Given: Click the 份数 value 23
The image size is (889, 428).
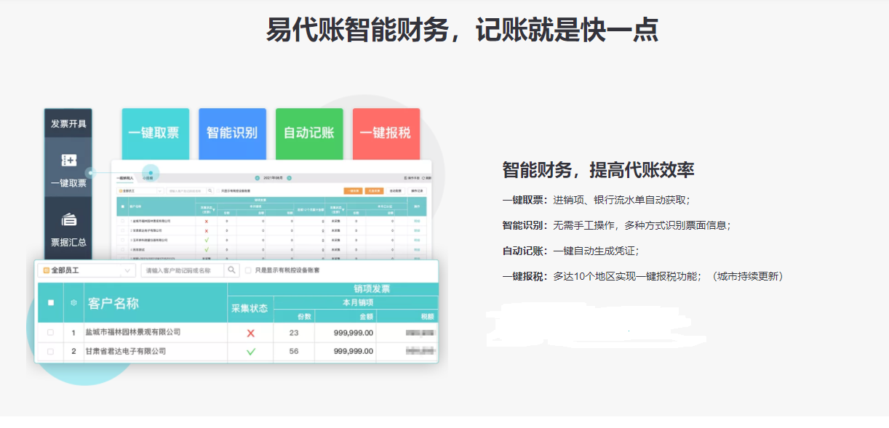Looking at the screenshot, I should click(x=294, y=332).
